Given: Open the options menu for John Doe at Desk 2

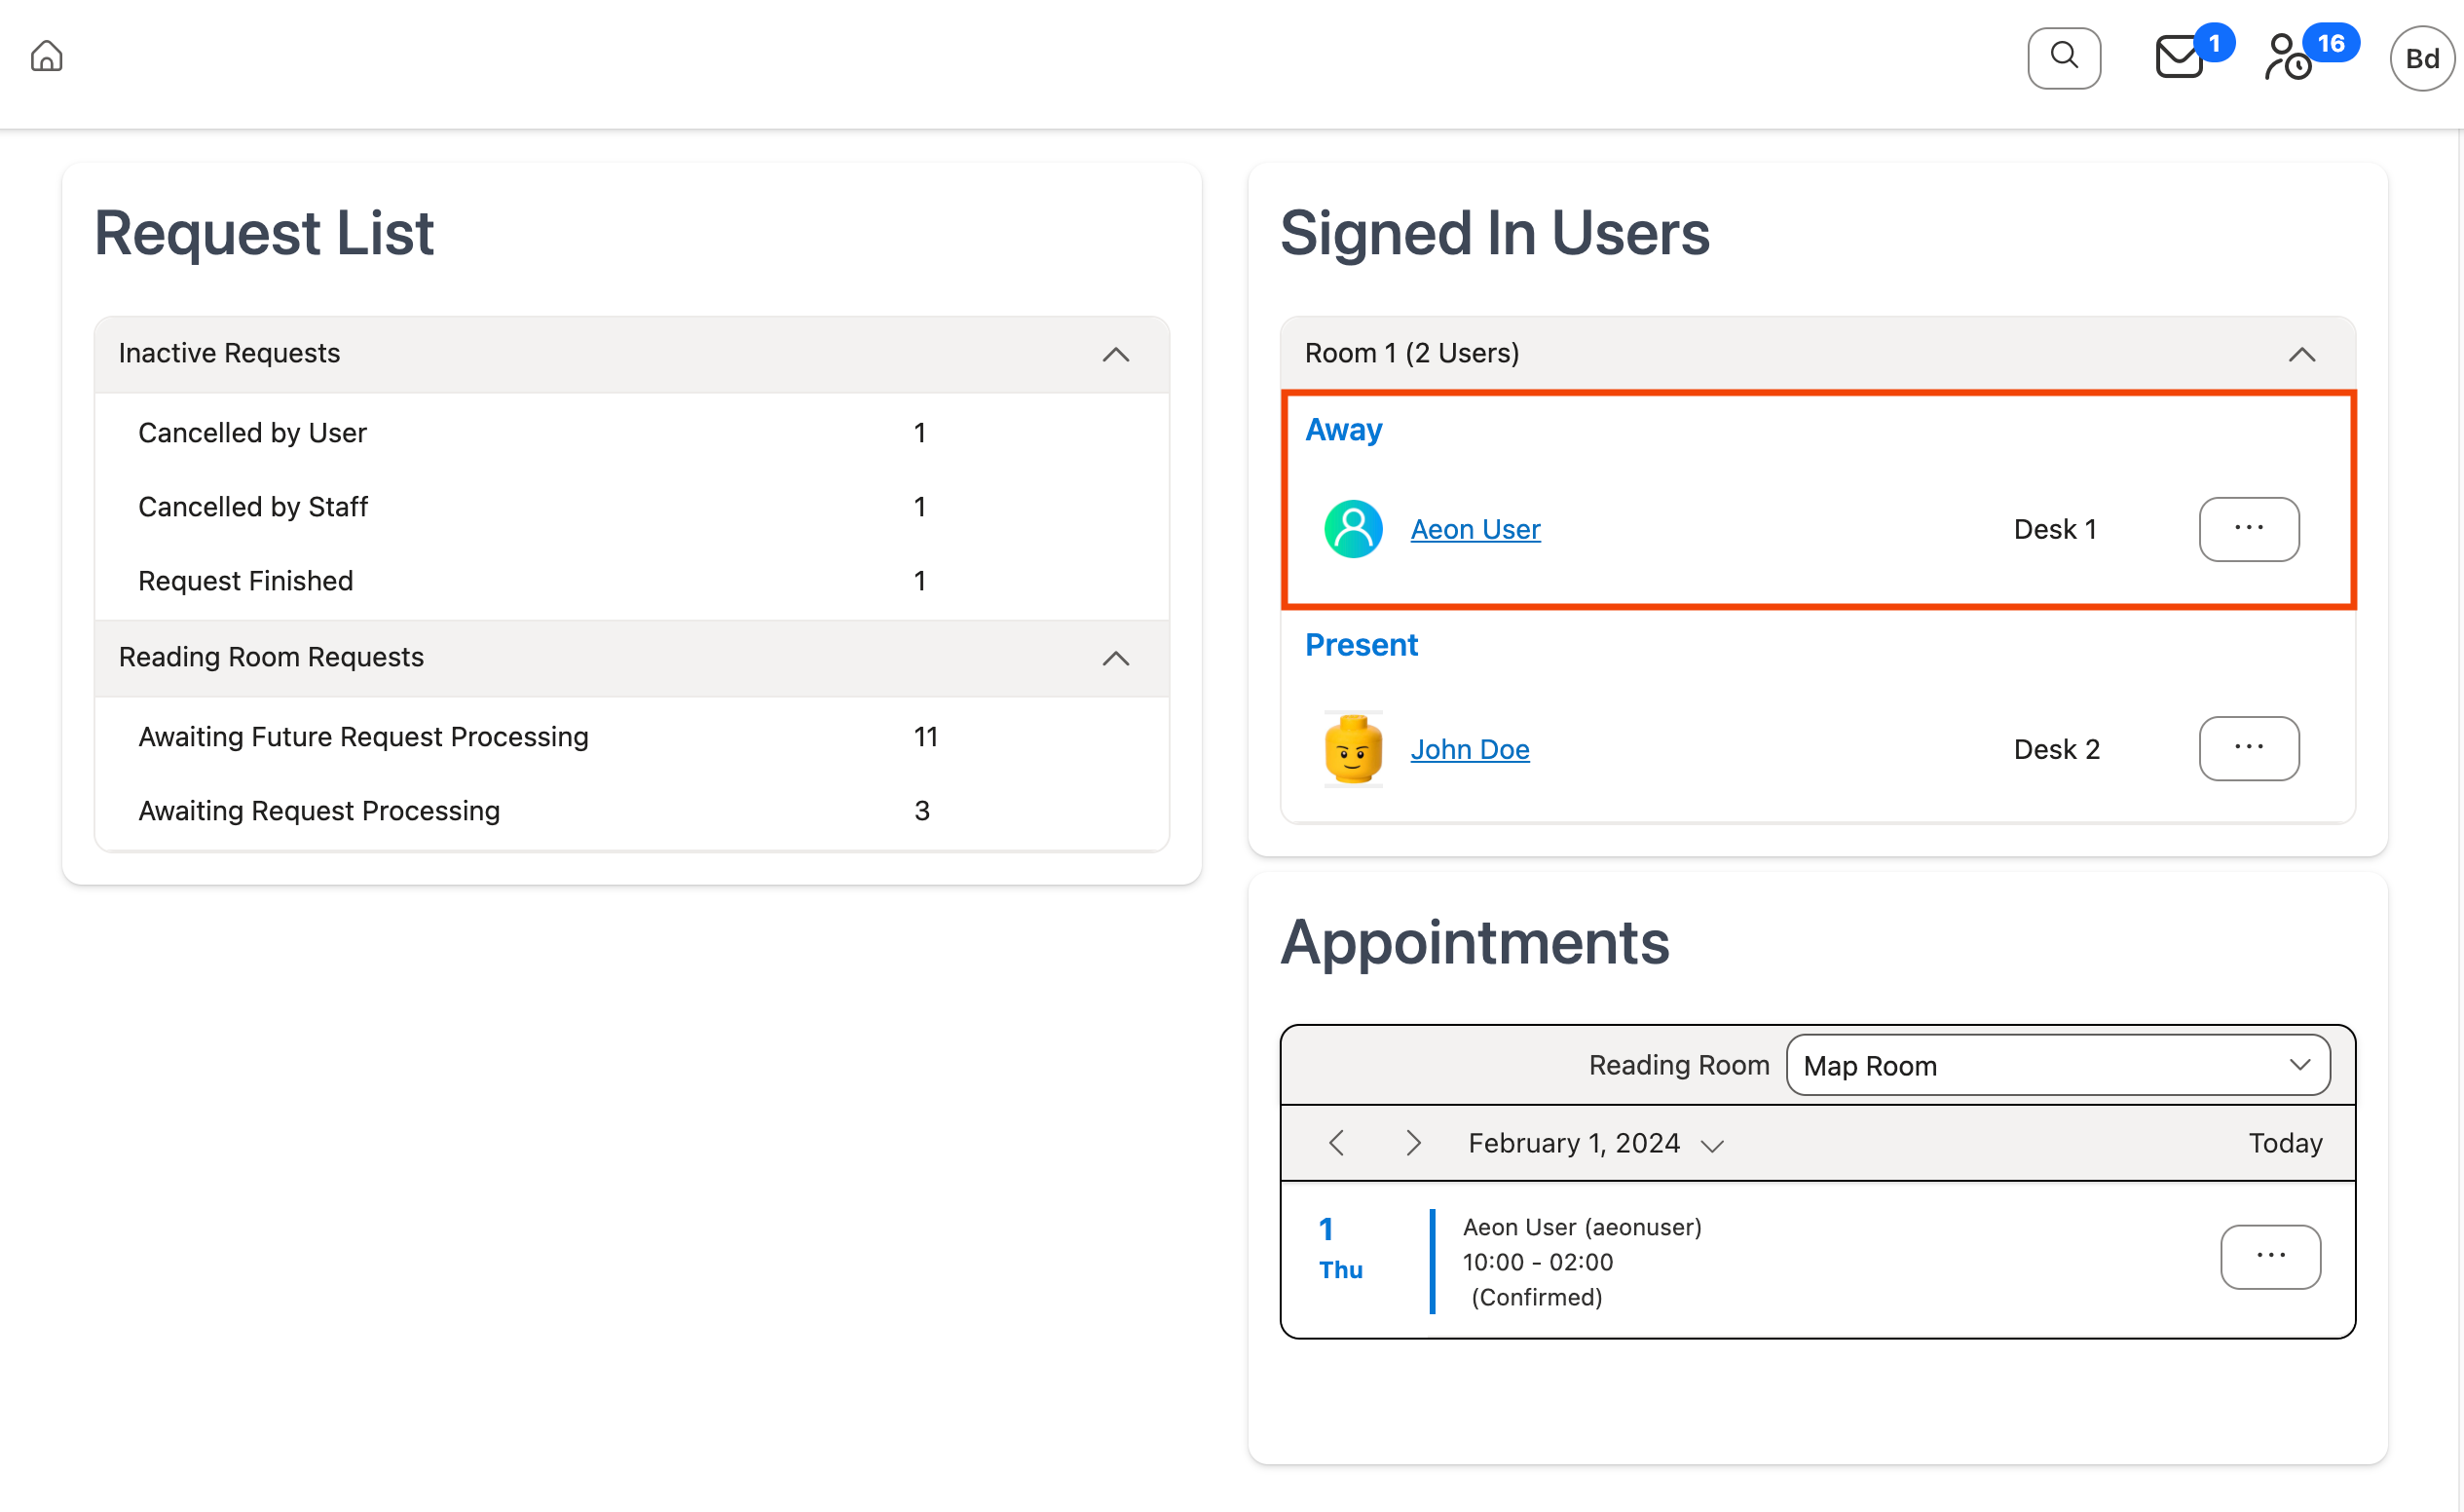Looking at the screenshot, I should click(2248, 748).
